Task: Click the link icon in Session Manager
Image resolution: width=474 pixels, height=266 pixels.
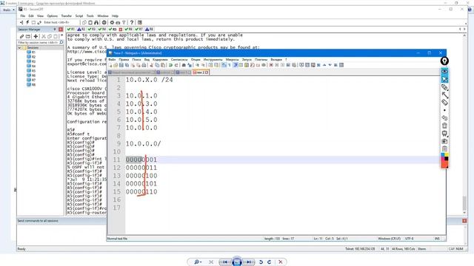Action: (x=21, y=36)
